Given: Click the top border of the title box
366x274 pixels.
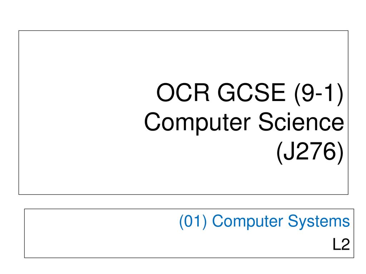Looking at the screenshot, I should pos(183,31).
